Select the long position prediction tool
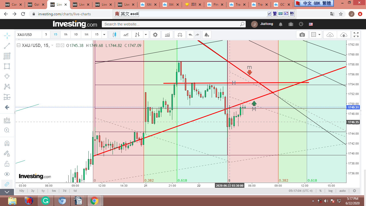366x206 pixels. click(7, 97)
